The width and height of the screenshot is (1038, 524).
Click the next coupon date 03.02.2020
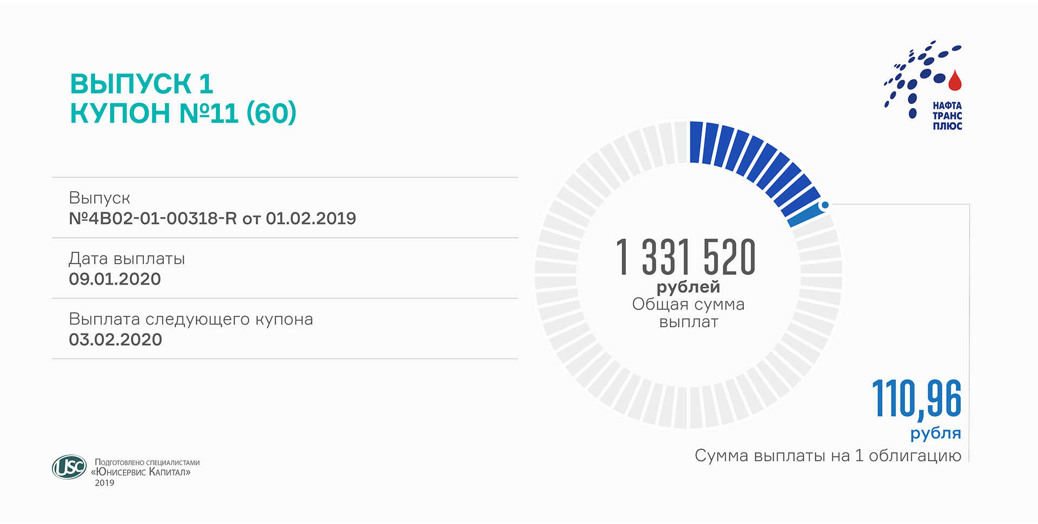coord(115,340)
